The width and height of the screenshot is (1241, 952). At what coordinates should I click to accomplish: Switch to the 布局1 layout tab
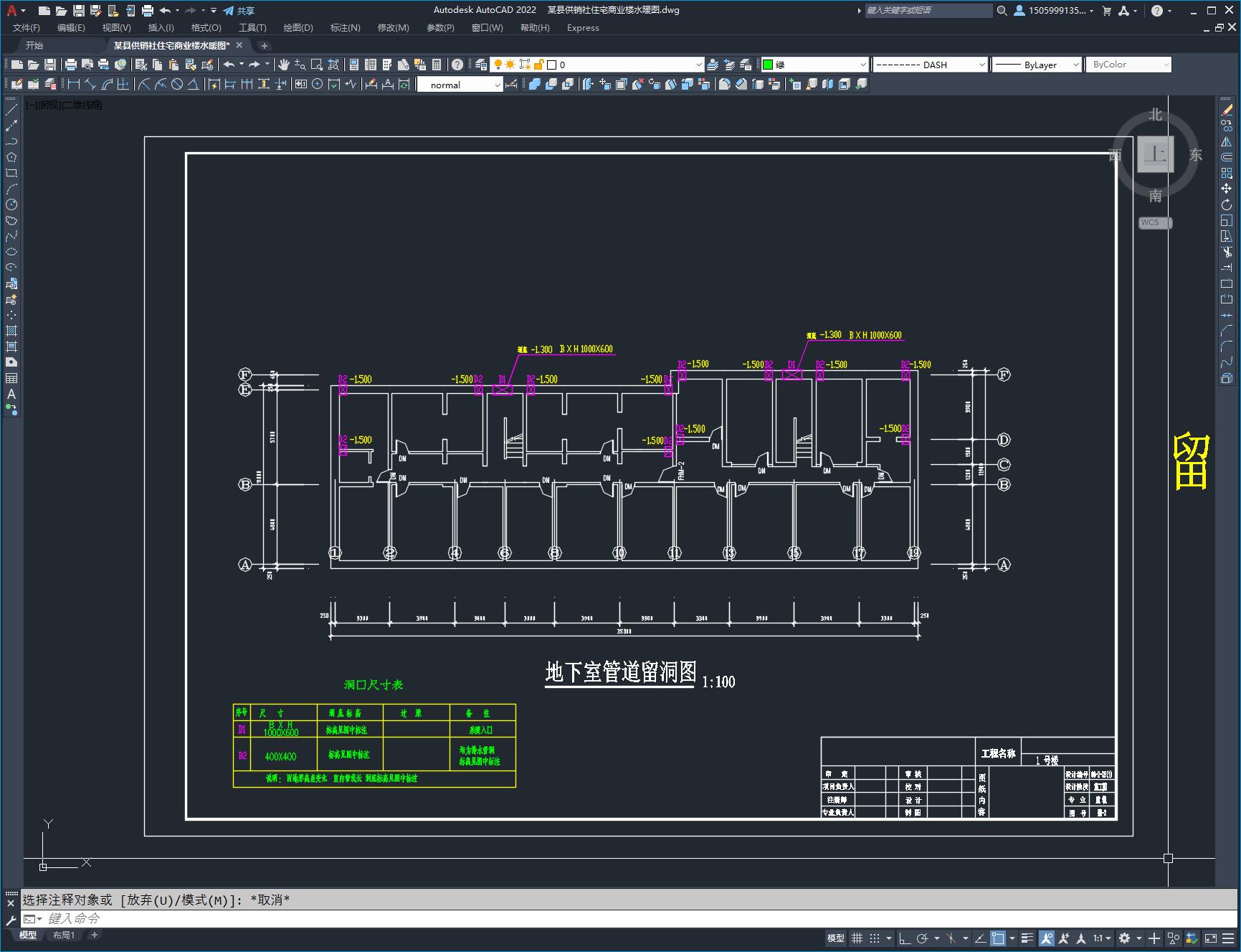coord(64,935)
